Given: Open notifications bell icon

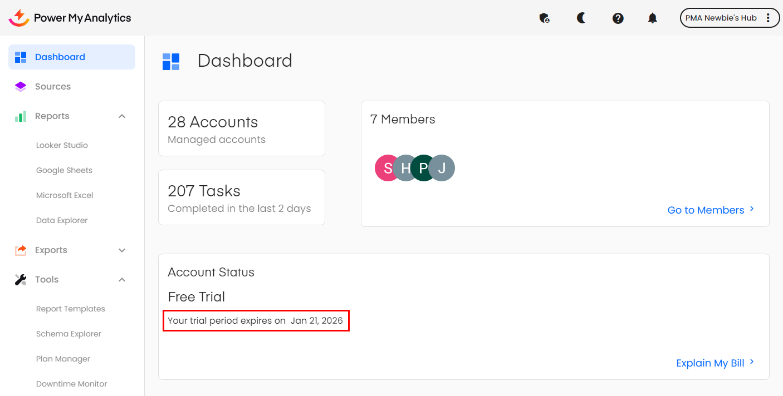Looking at the screenshot, I should 653,18.
